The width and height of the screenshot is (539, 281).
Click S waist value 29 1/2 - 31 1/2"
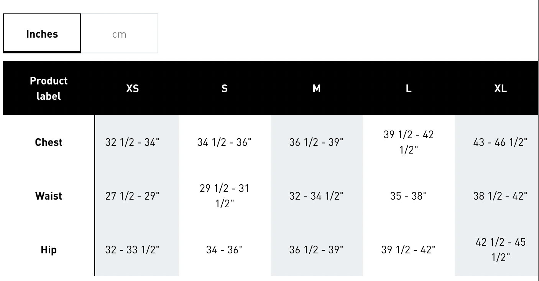click(225, 196)
